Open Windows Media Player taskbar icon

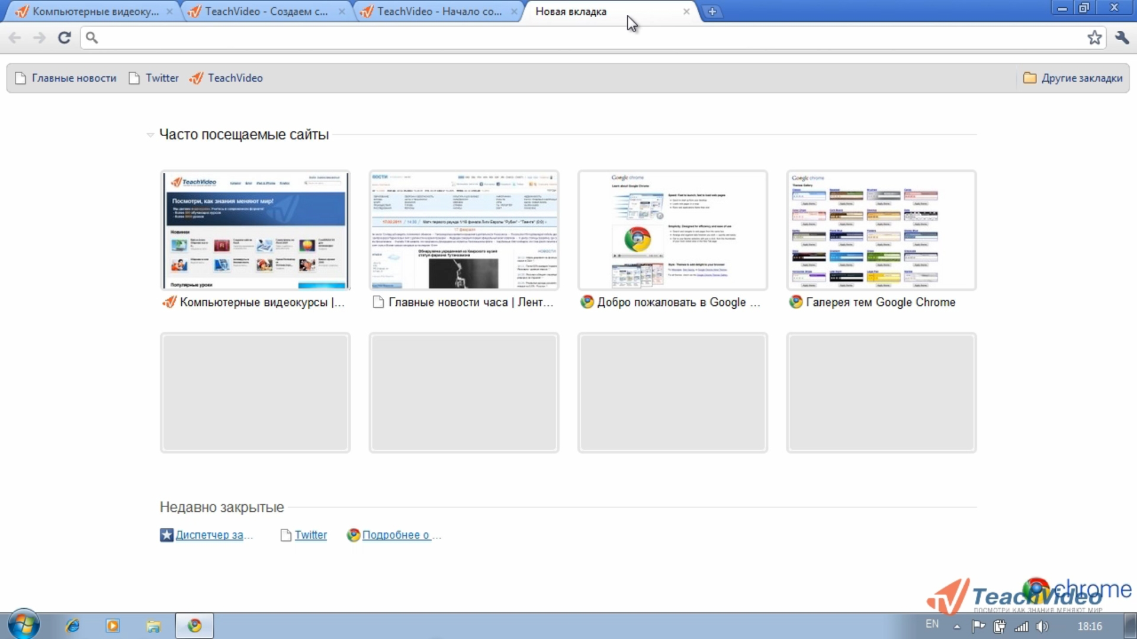pos(113,625)
